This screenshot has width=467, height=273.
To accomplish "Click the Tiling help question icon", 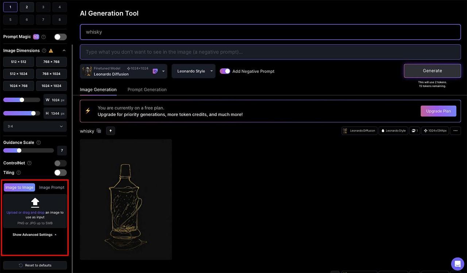I will coord(19,173).
